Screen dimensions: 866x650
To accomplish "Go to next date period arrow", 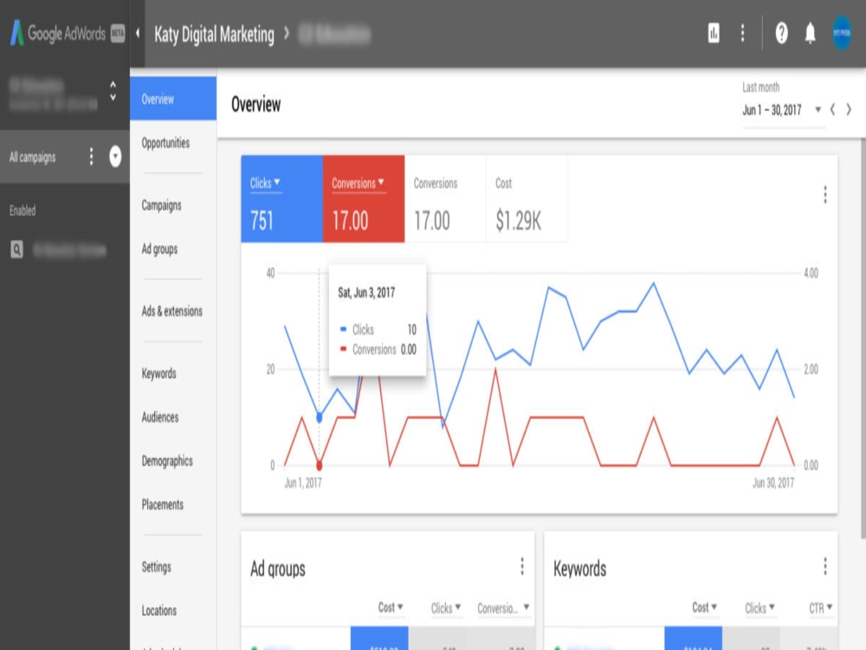I will coord(849,109).
